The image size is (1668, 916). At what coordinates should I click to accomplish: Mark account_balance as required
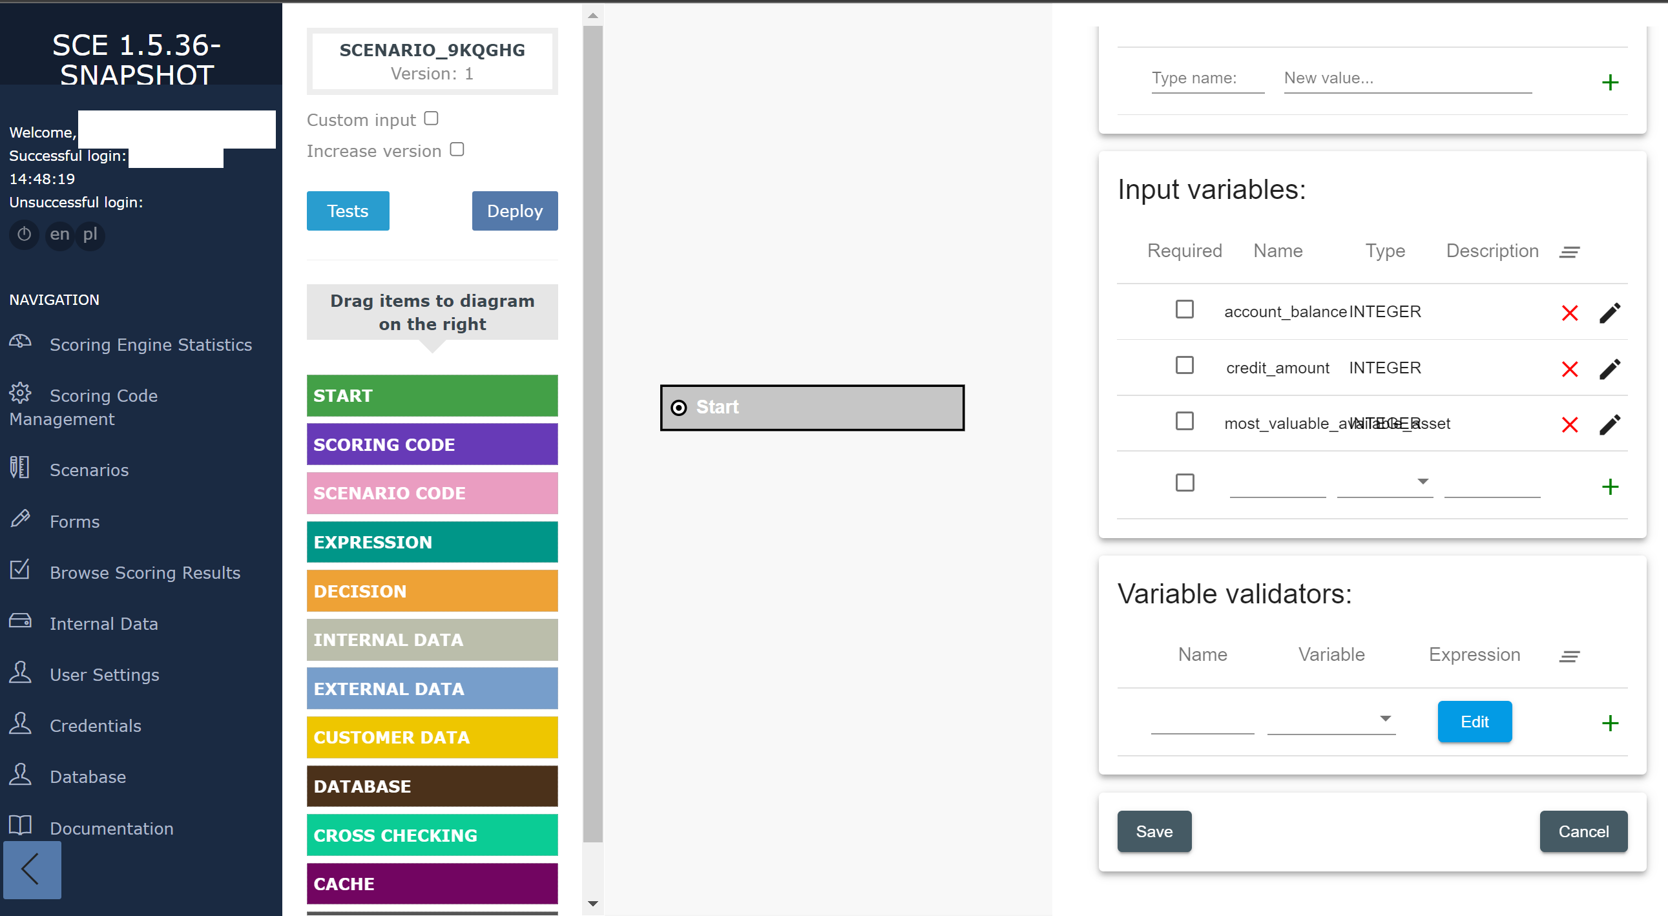(1184, 309)
